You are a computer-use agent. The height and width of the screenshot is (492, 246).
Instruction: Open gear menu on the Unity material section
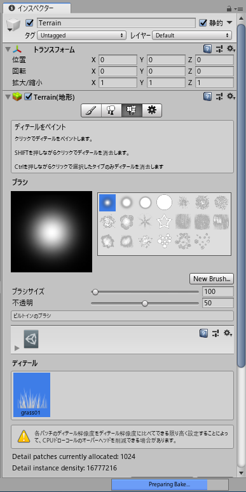(x=228, y=333)
